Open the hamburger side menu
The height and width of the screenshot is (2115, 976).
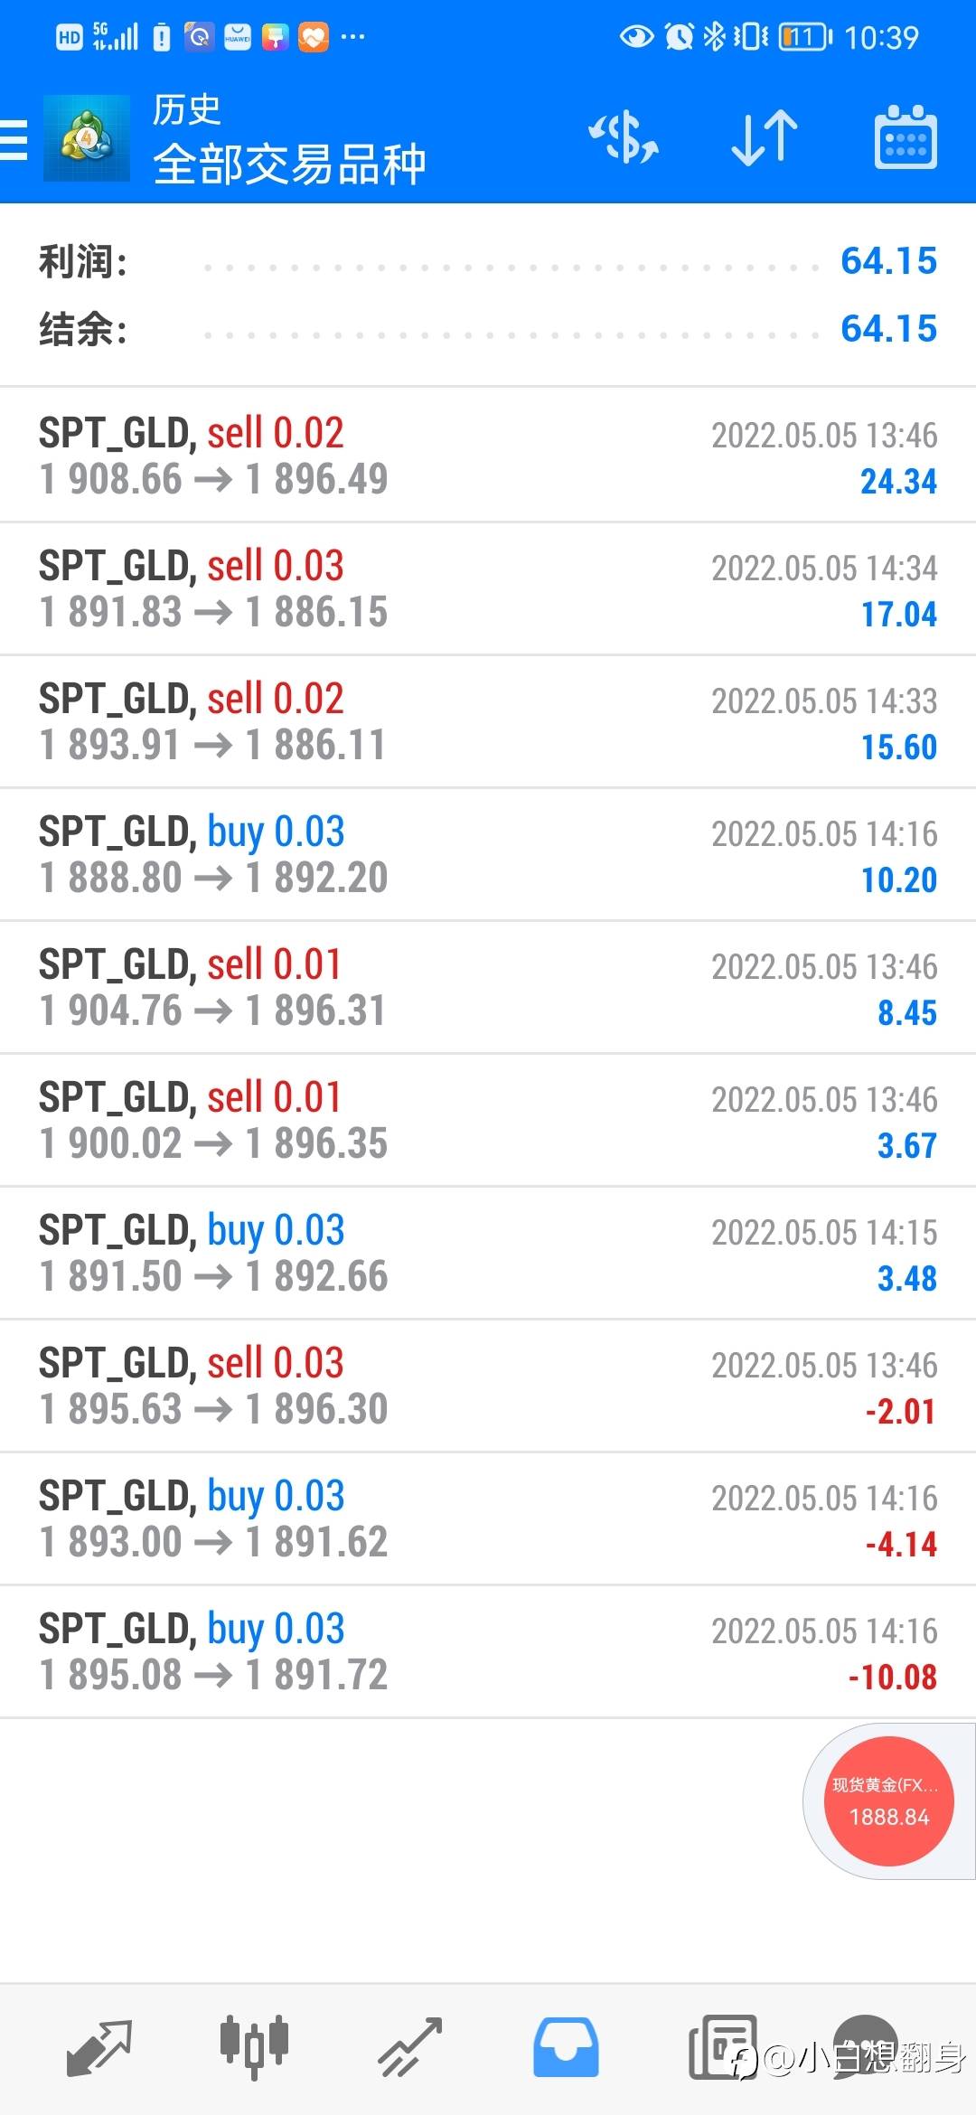point(14,139)
